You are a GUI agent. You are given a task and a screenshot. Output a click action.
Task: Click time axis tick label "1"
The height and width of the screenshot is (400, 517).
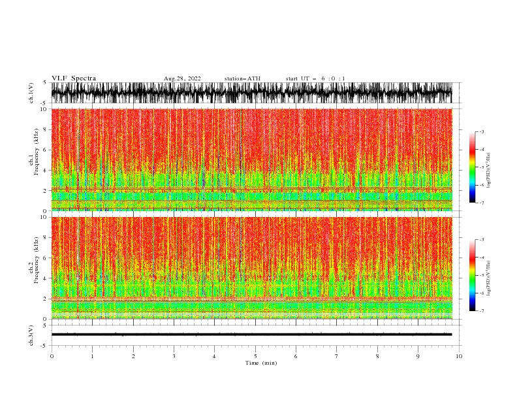click(92, 356)
